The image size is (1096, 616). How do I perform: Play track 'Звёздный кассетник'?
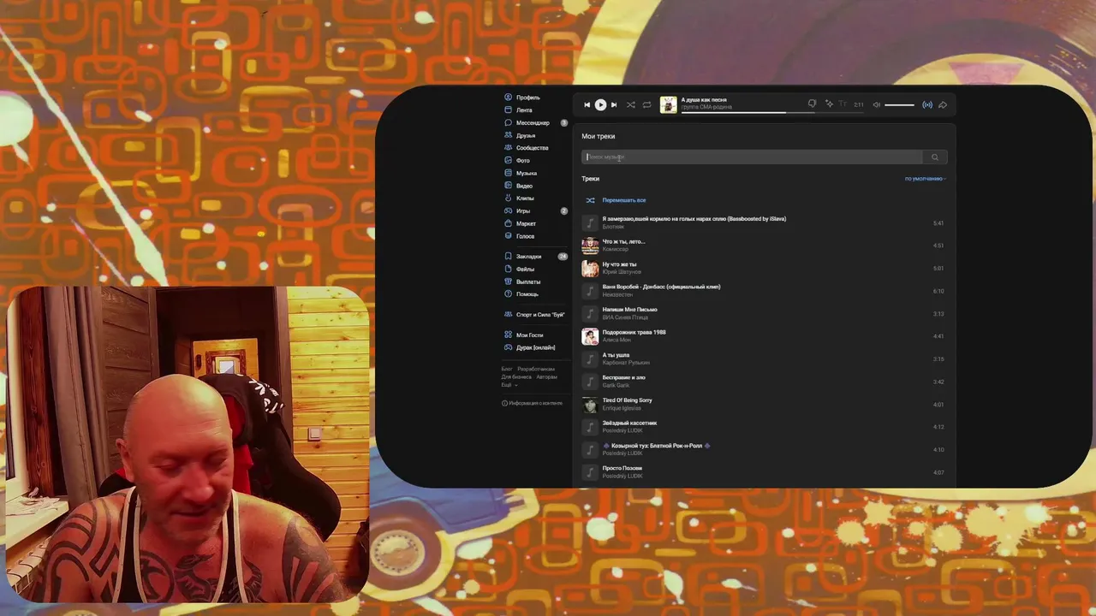(590, 427)
